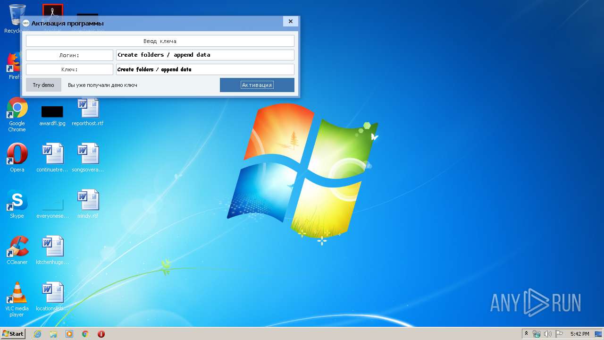Open Windows Explorer from taskbar
604x340 pixels.
click(x=53, y=334)
